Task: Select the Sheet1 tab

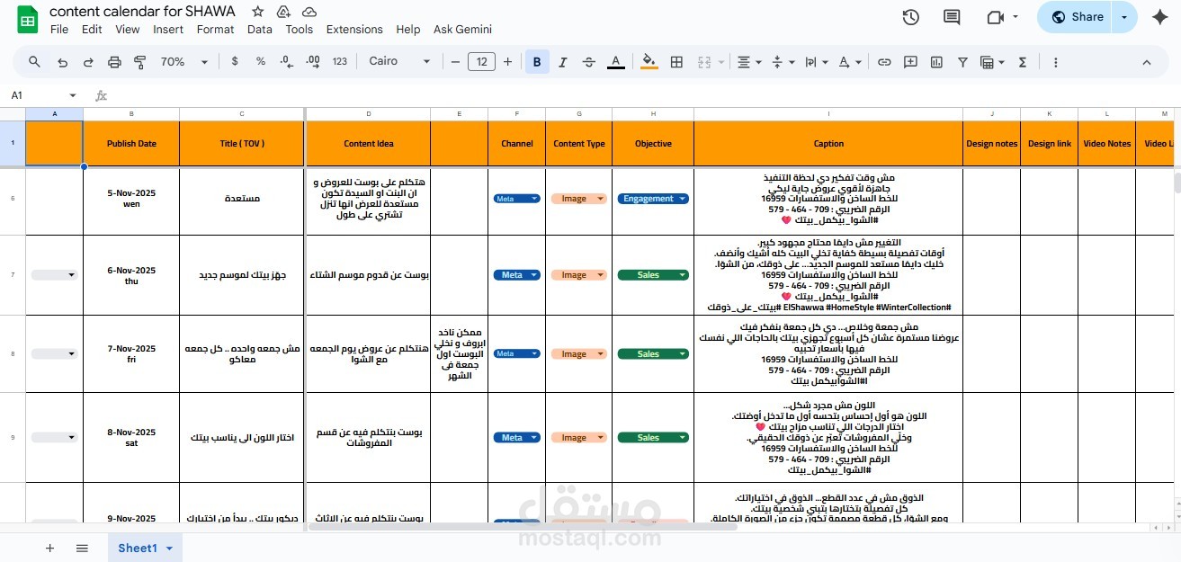Action: pyautogui.click(x=145, y=548)
